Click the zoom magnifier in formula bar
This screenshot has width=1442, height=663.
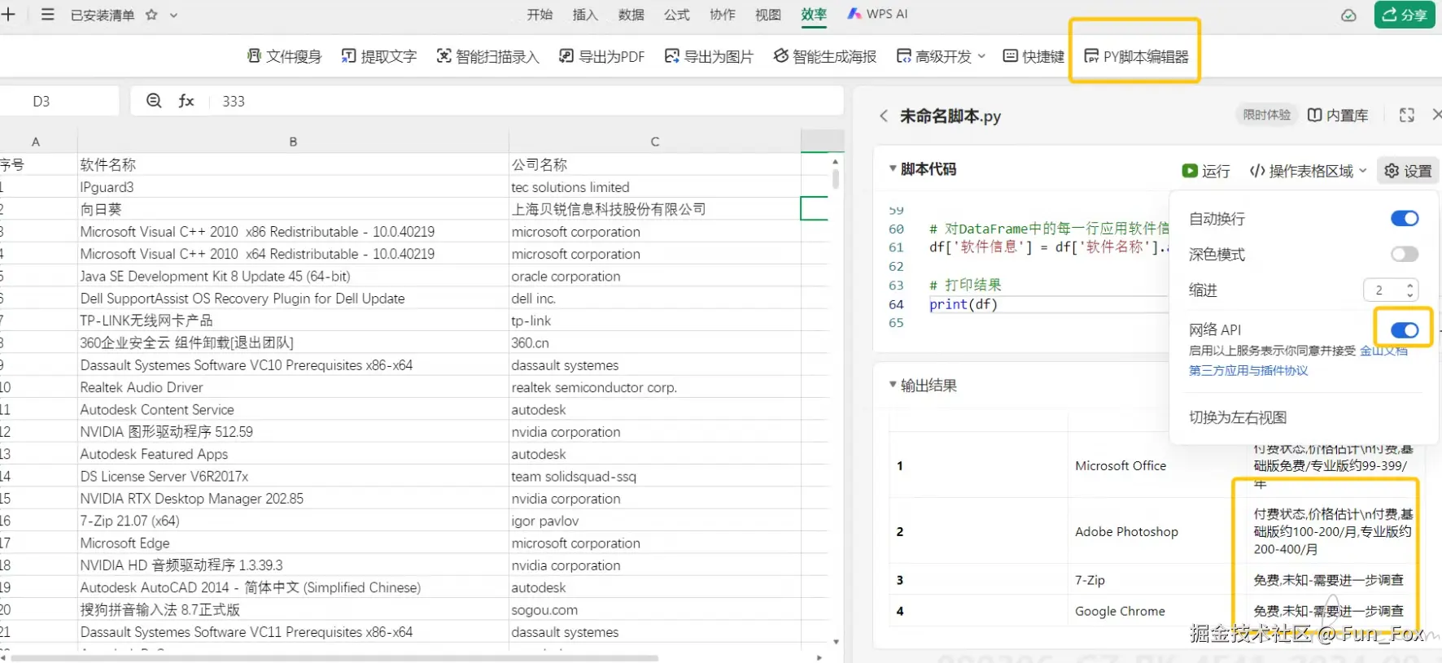coord(154,101)
